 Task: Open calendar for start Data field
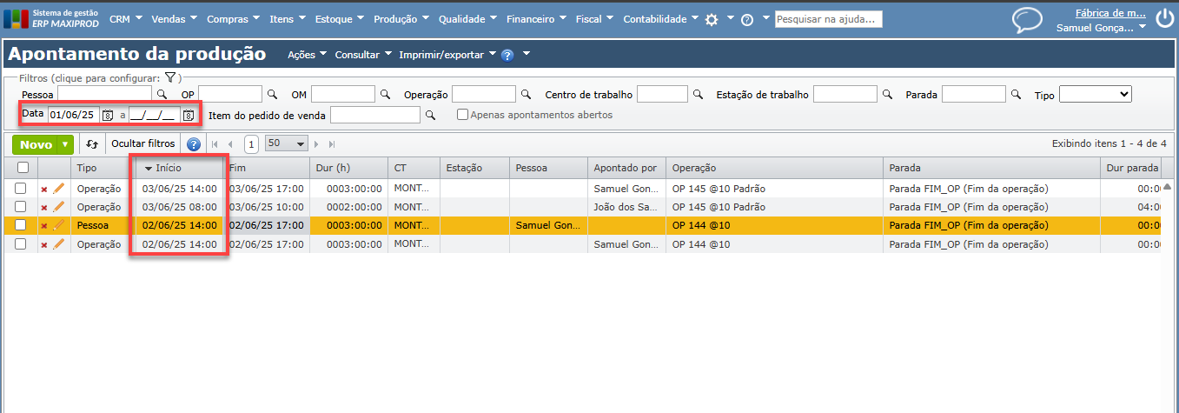(x=108, y=115)
